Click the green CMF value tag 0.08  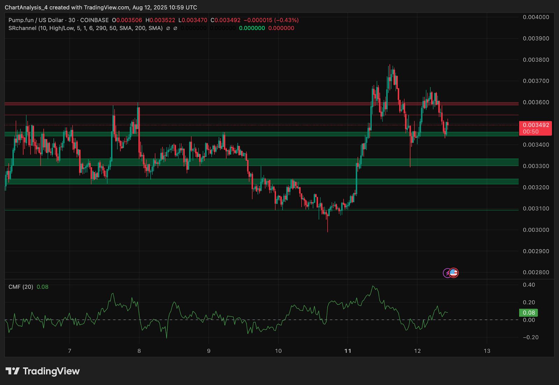528,313
